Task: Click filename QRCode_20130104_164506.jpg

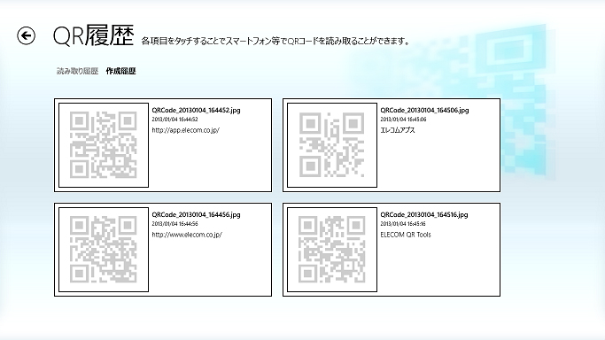Action: coord(424,111)
